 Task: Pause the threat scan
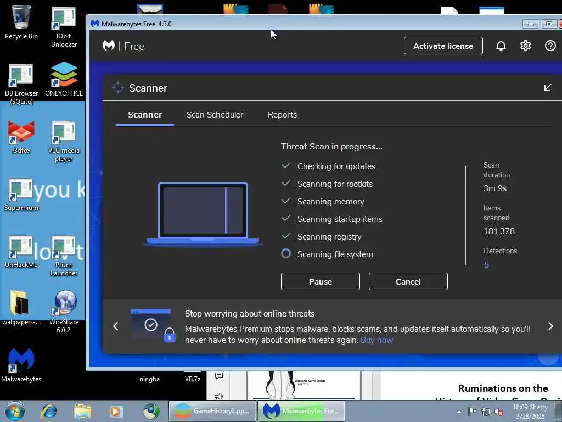(x=320, y=281)
